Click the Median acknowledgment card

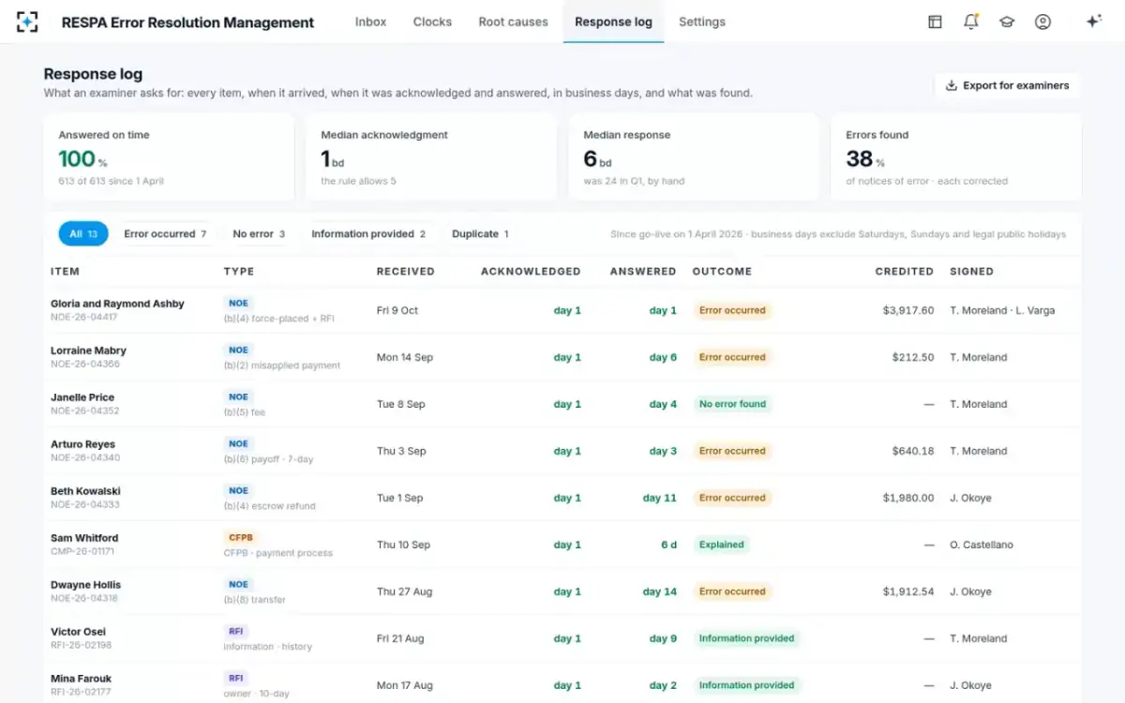coord(431,157)
